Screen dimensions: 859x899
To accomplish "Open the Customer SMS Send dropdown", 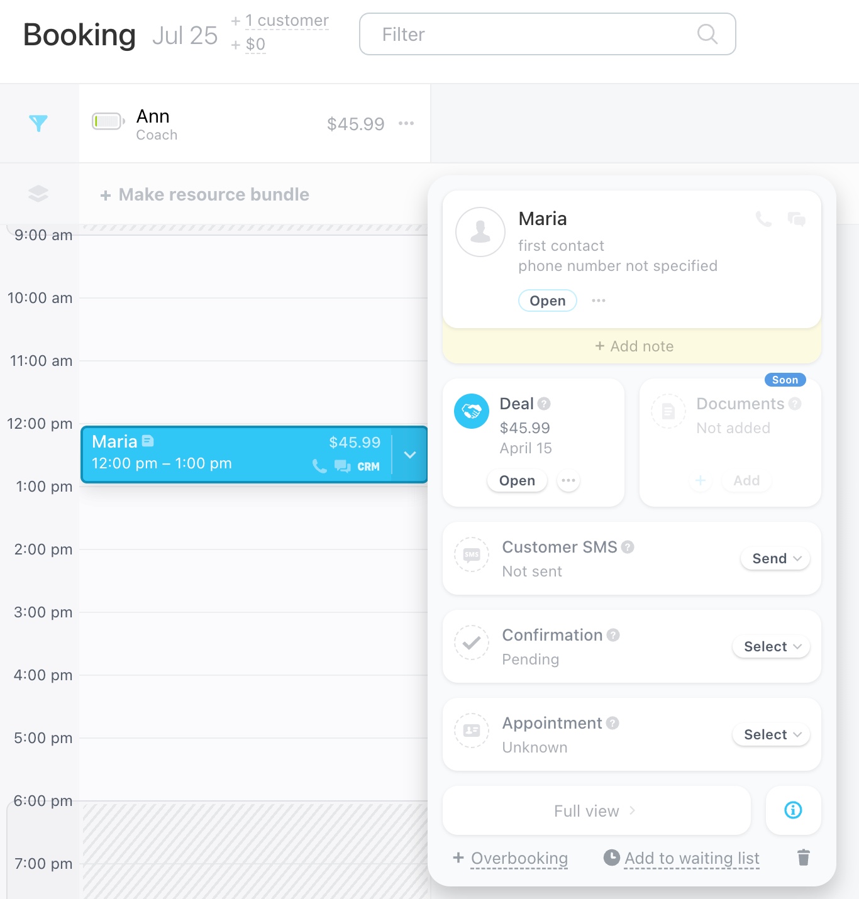I will tap(776, 558).
